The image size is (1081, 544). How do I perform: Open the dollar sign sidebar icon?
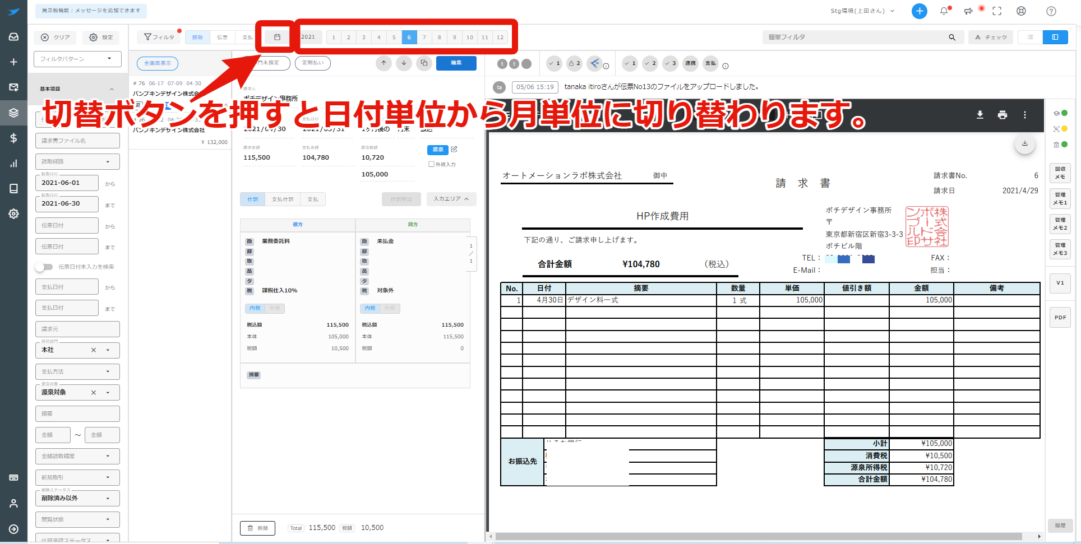tap(13, 138)
